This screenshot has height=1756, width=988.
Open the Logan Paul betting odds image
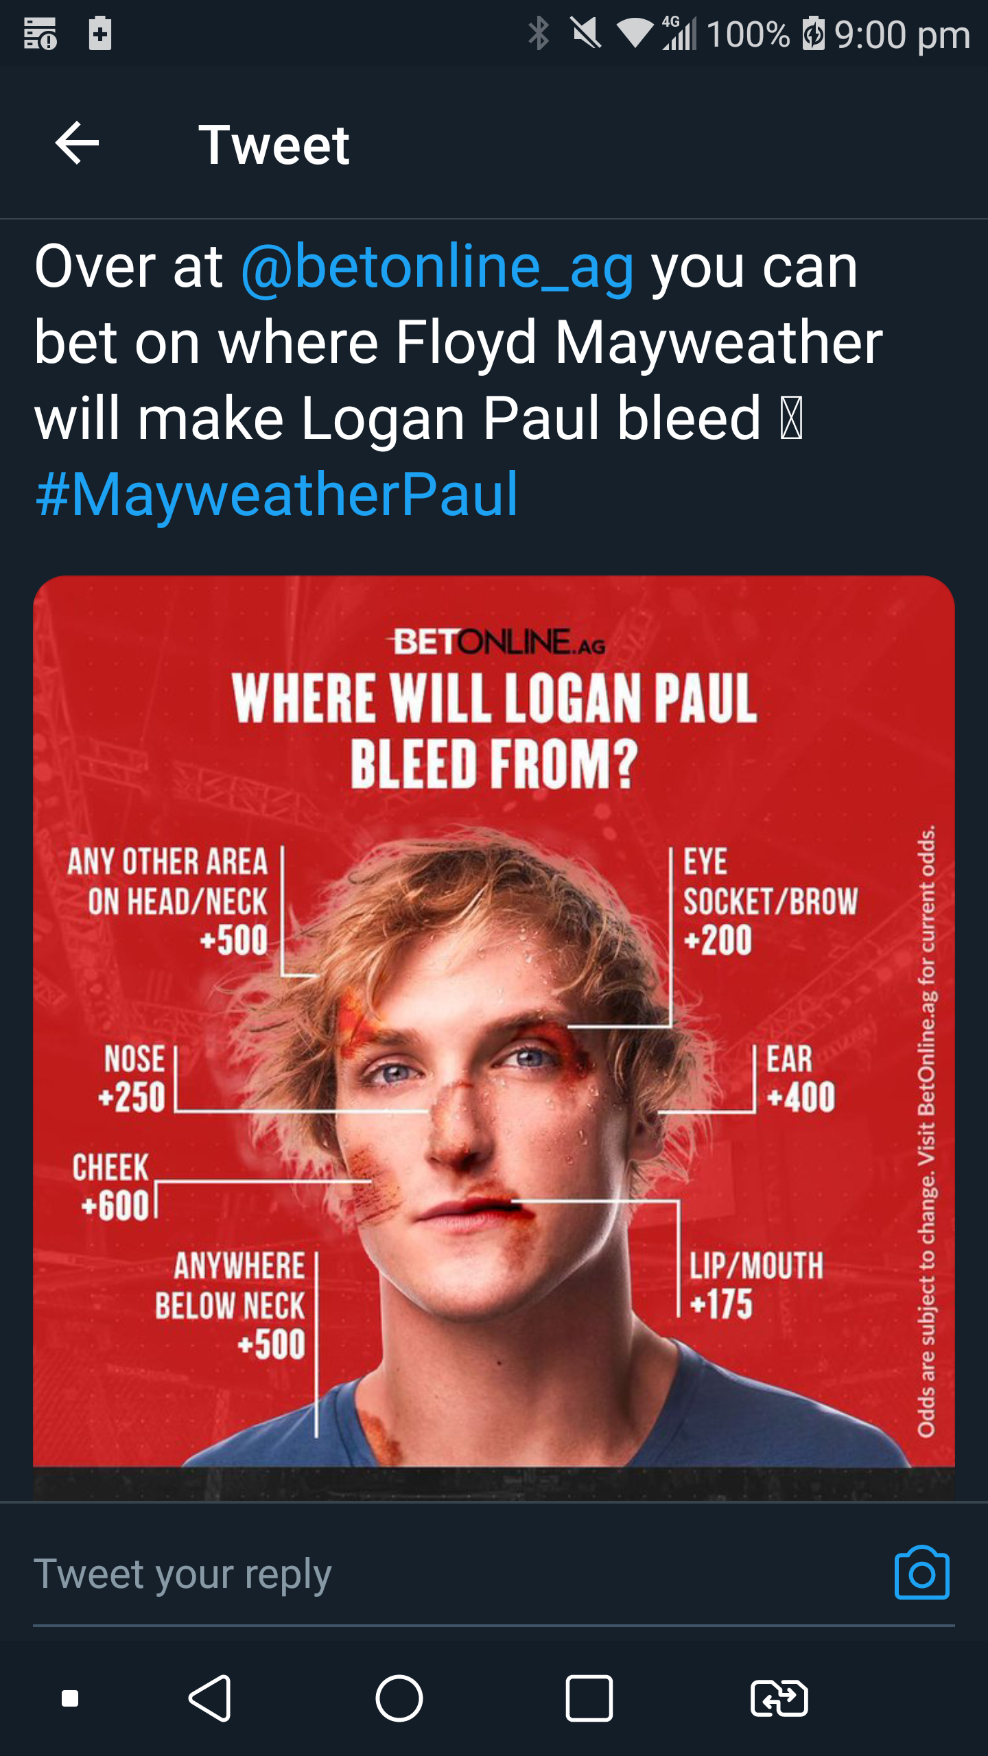[494, 1037]
